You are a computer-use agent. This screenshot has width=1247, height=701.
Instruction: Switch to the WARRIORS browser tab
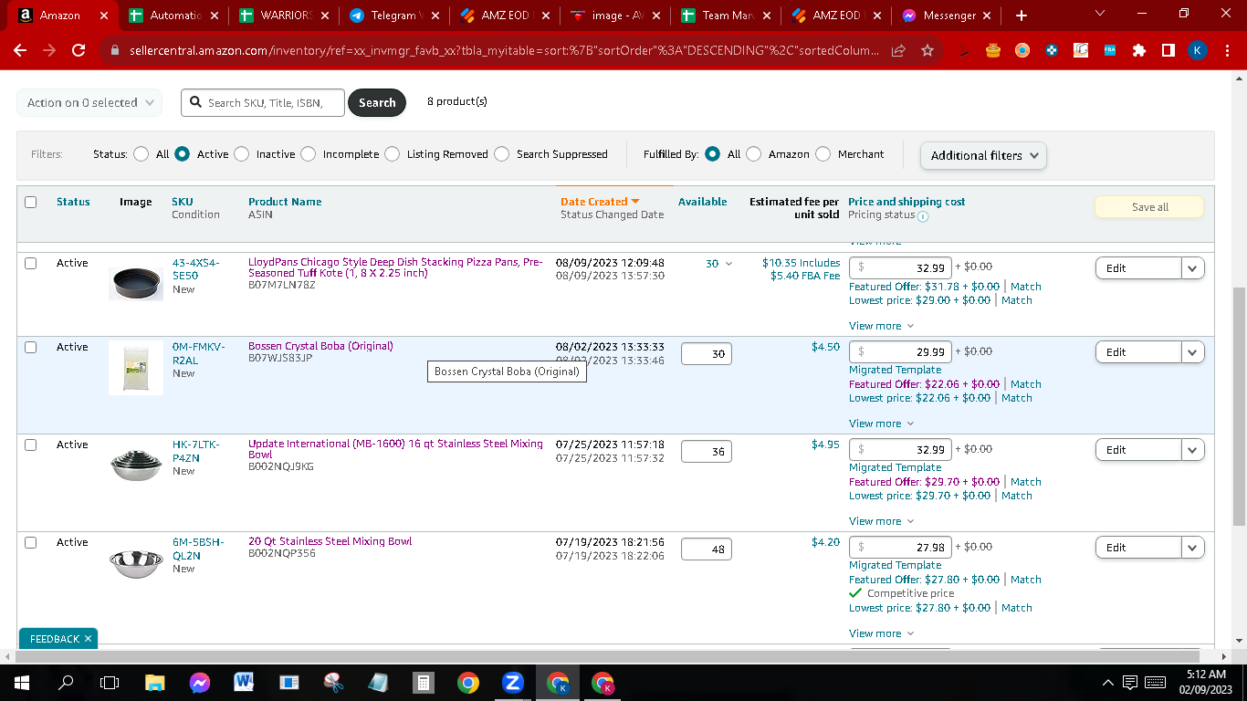[284, 16]
